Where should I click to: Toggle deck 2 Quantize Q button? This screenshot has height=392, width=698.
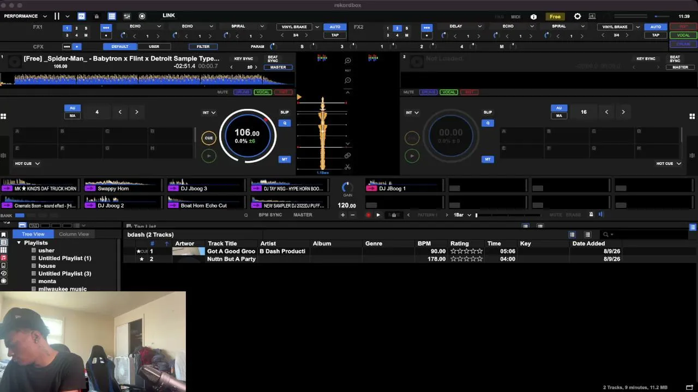pos(488,123)
